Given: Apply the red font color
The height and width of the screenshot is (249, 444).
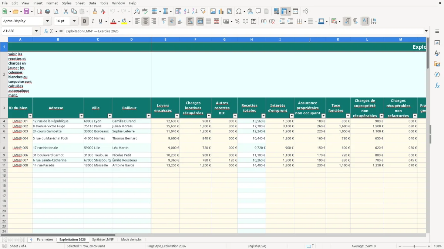Looking at the screenshot, I should click(x=114, y=21).
